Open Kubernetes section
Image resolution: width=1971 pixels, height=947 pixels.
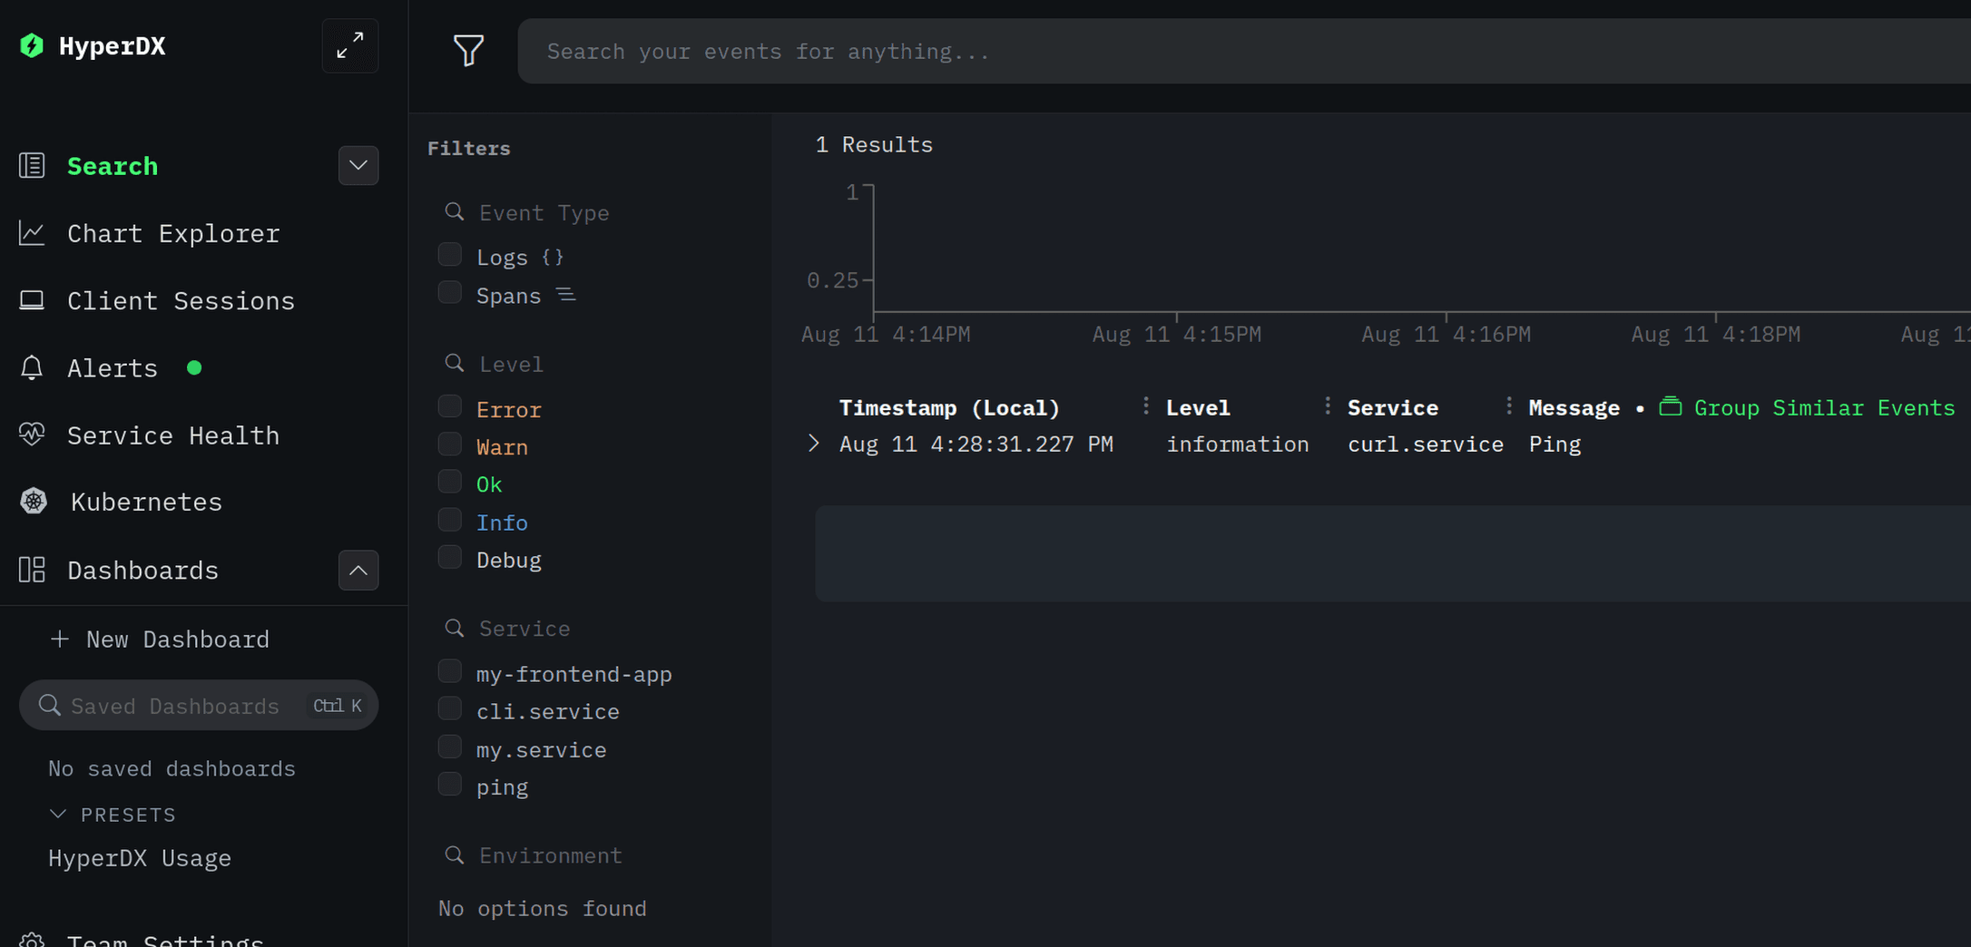click(x=145, y=503)
